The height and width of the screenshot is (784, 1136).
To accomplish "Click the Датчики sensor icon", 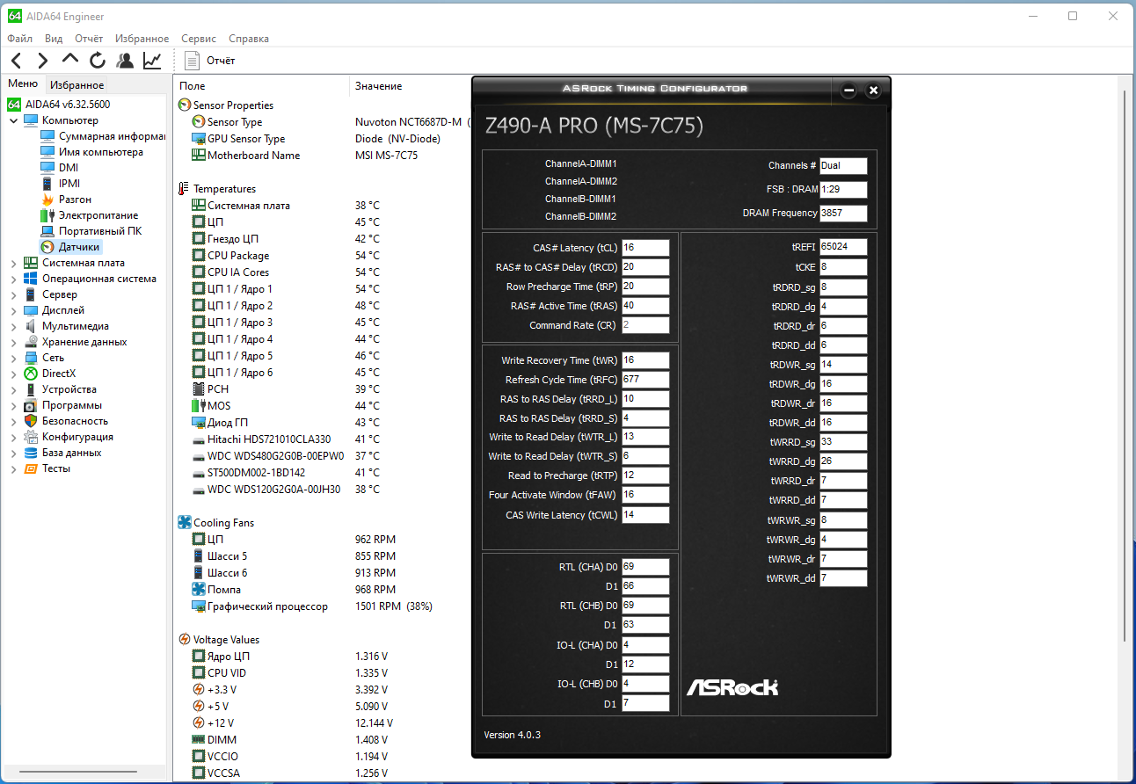I will tap(47, 247).
